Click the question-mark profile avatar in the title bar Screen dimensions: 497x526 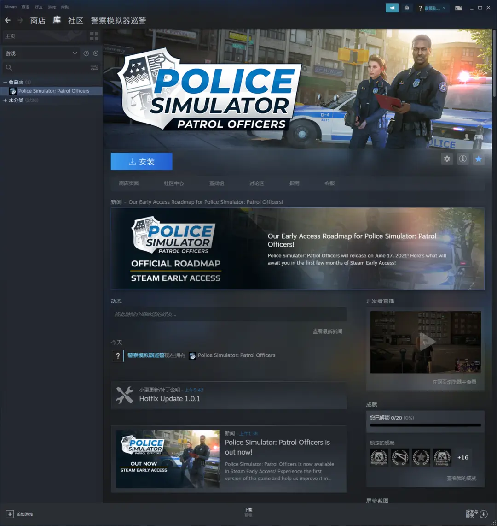click(x=420, y=8)
